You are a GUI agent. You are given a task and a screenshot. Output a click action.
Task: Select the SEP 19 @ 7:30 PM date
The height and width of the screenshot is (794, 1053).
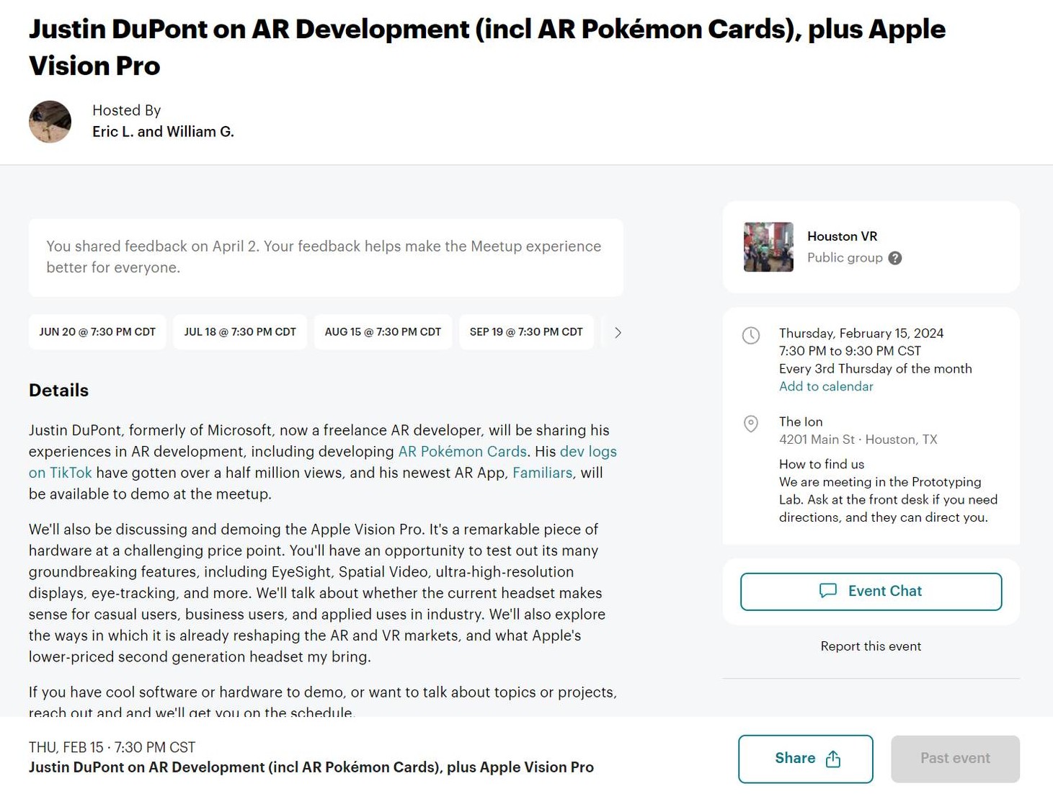(526, 332)
